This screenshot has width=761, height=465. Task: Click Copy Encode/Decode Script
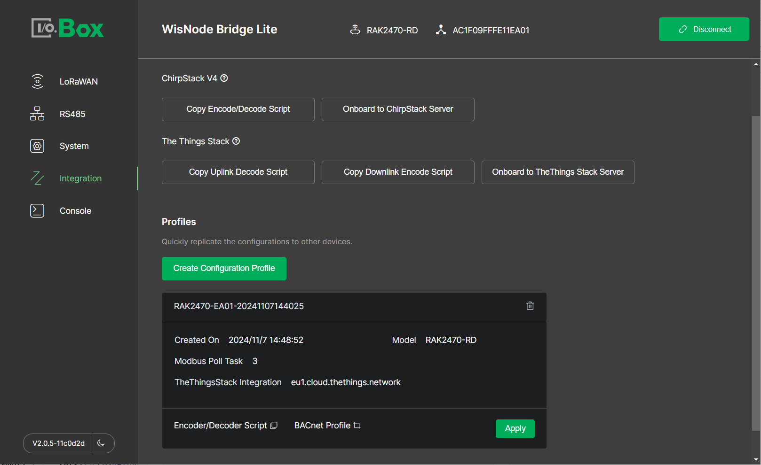(x=238, y=109)
